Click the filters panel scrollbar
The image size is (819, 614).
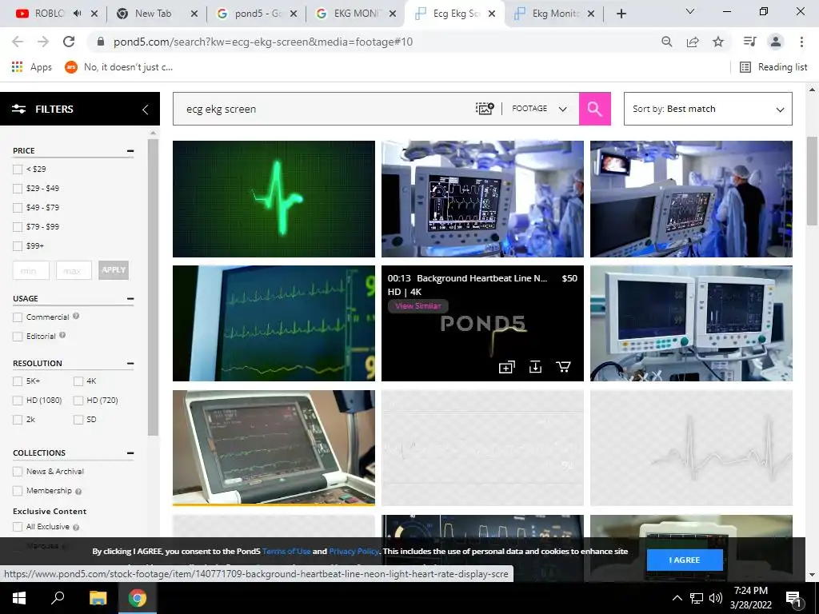point(153,287)
